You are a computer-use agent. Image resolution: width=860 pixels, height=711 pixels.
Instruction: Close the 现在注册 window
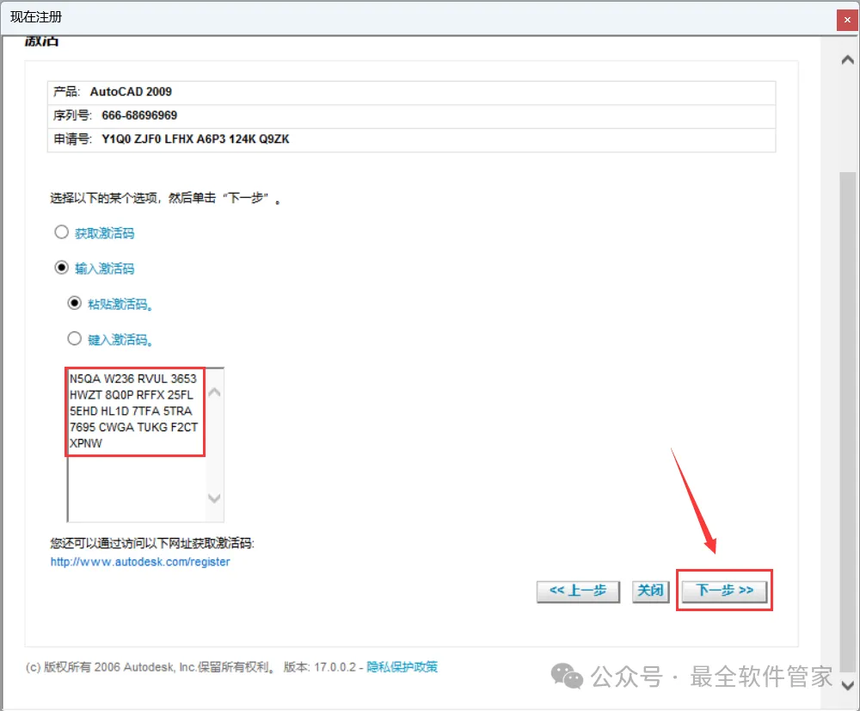point(847,21)
